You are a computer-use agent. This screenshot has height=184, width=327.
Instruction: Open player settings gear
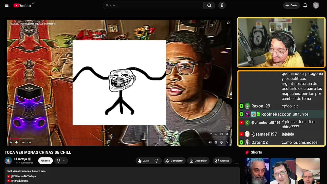coord(221,142)
